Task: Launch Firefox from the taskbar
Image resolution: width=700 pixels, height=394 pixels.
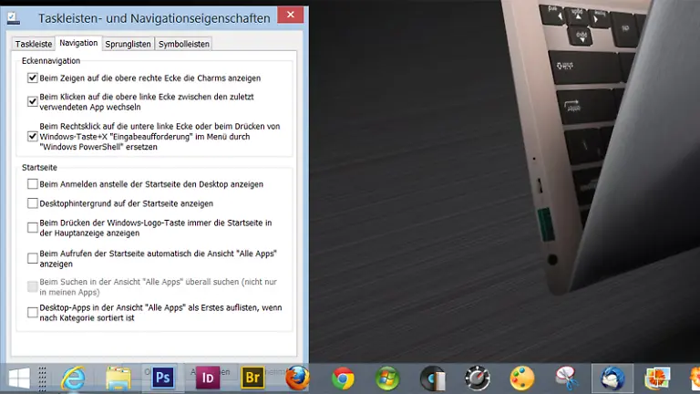Action: pos(297,377)
